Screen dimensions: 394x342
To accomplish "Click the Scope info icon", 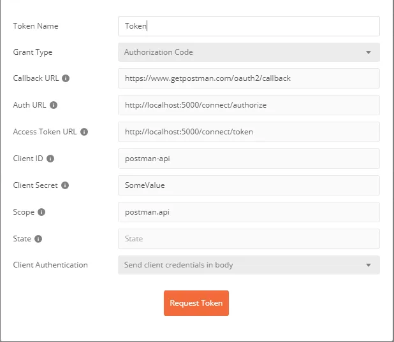I will click(41, 212).
